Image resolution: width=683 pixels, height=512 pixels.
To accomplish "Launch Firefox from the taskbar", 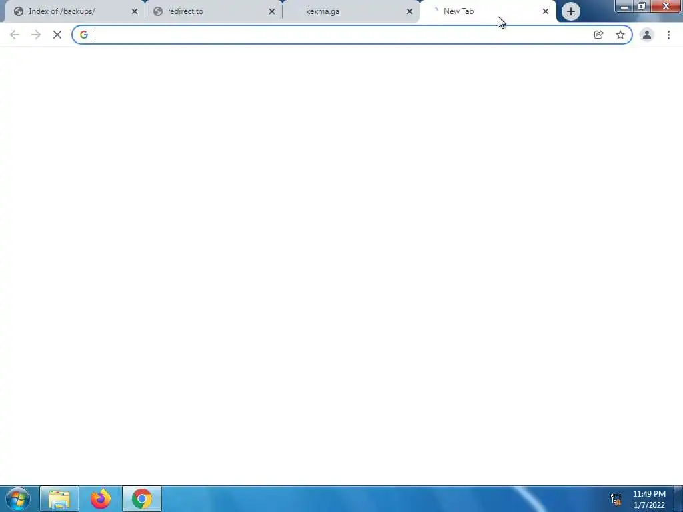I will tap(101, 499).
